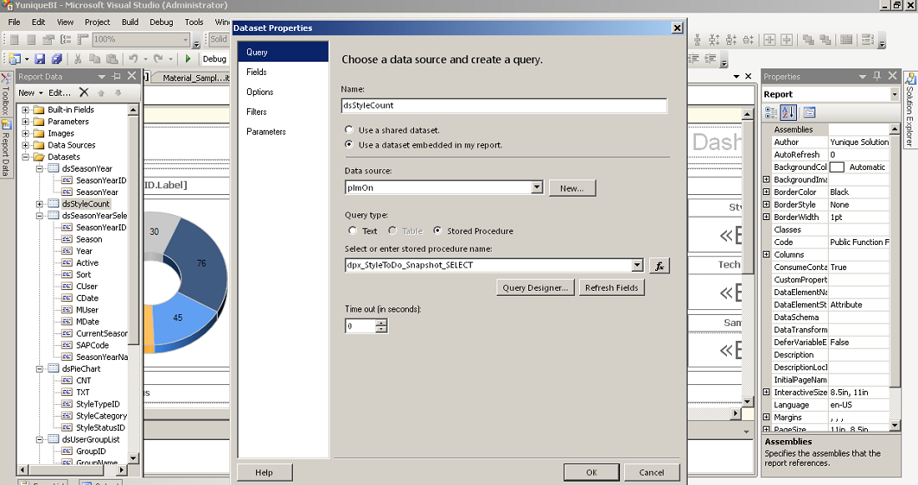Open the Data source plmOn dropdown

pos(537,187)
